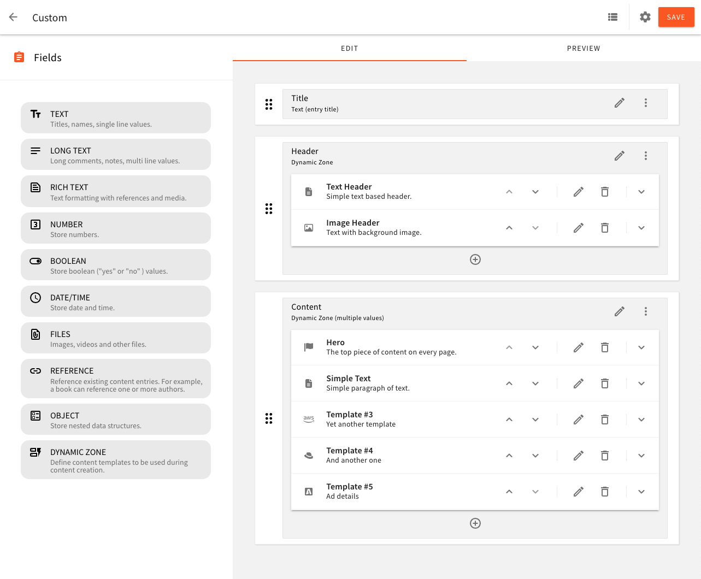Add a template to Header dynamic zone

pyautogui.click(x=475, y=259)
